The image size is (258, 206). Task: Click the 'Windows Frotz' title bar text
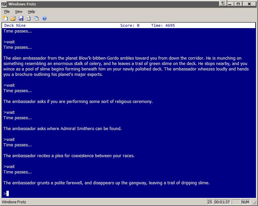[x=22, y=4]
